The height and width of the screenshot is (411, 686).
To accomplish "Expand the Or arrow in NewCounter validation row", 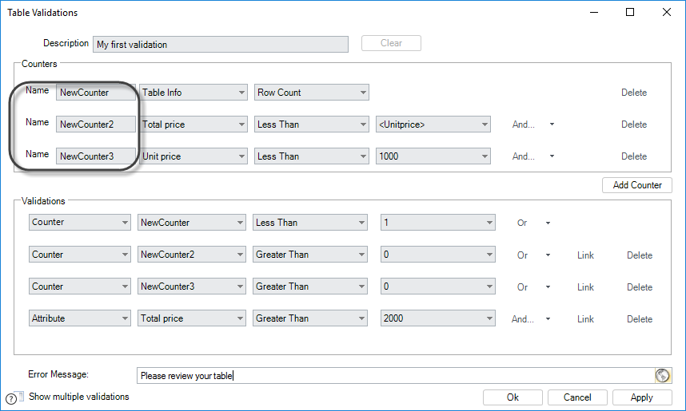I will 548,223.
